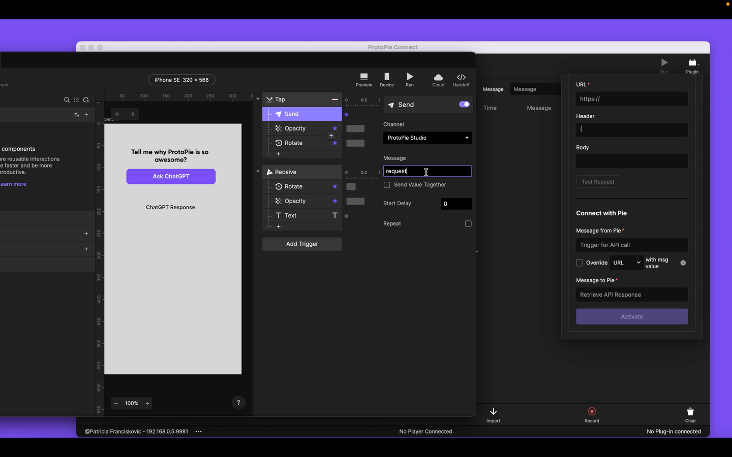Toggle the Send response switch off
732x457 pixels.
point(464,105)
